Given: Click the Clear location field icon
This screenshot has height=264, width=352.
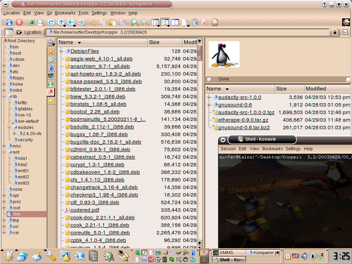Looking at the screenshot, I should (x=19, y=32).
